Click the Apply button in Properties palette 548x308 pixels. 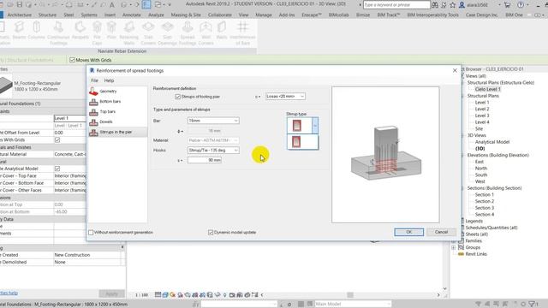tap(111, 293)
